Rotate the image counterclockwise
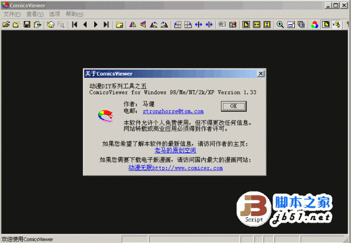The image size is (351, 243). click(x=153, y=25)
